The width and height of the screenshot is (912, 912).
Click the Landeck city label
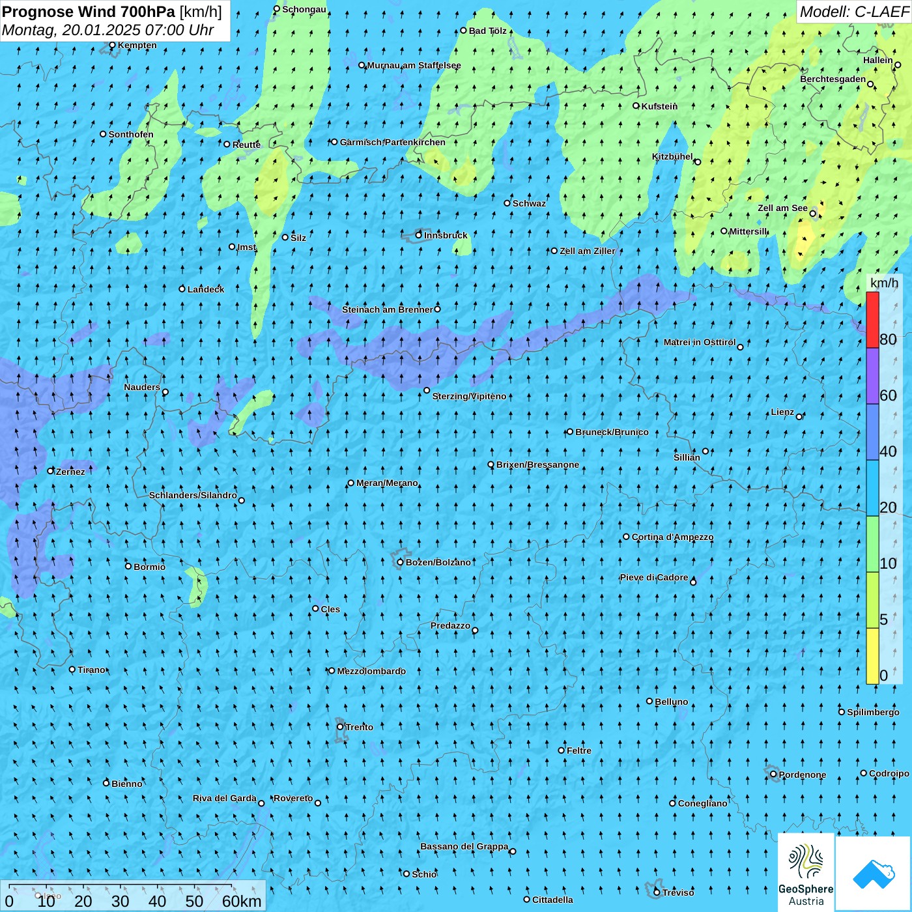pos(206,289)
